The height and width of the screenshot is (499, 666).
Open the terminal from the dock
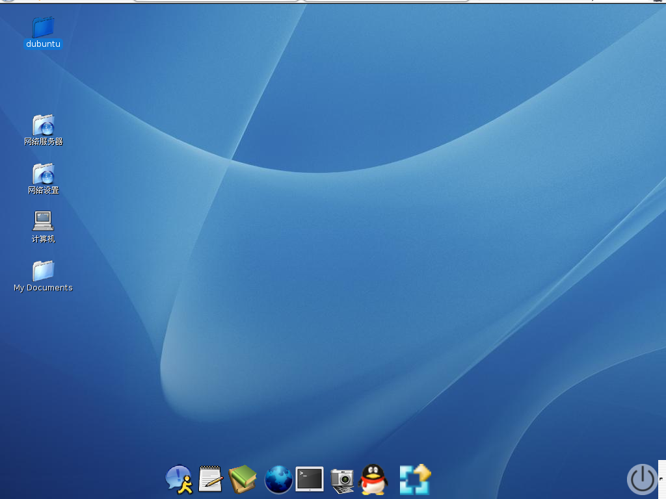(x=310, y=479)
